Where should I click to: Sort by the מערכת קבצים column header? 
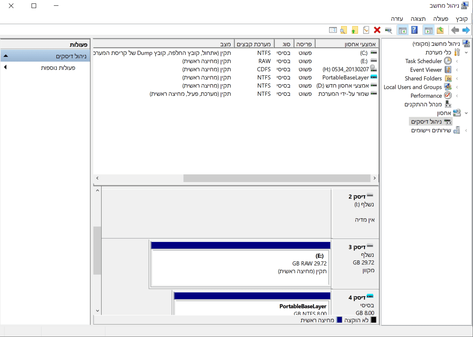tap(255, 44)
